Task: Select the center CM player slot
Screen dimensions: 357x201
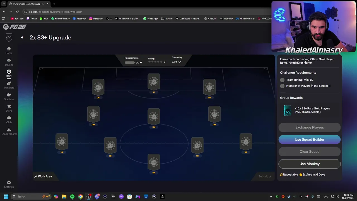Action: [154, 117]
